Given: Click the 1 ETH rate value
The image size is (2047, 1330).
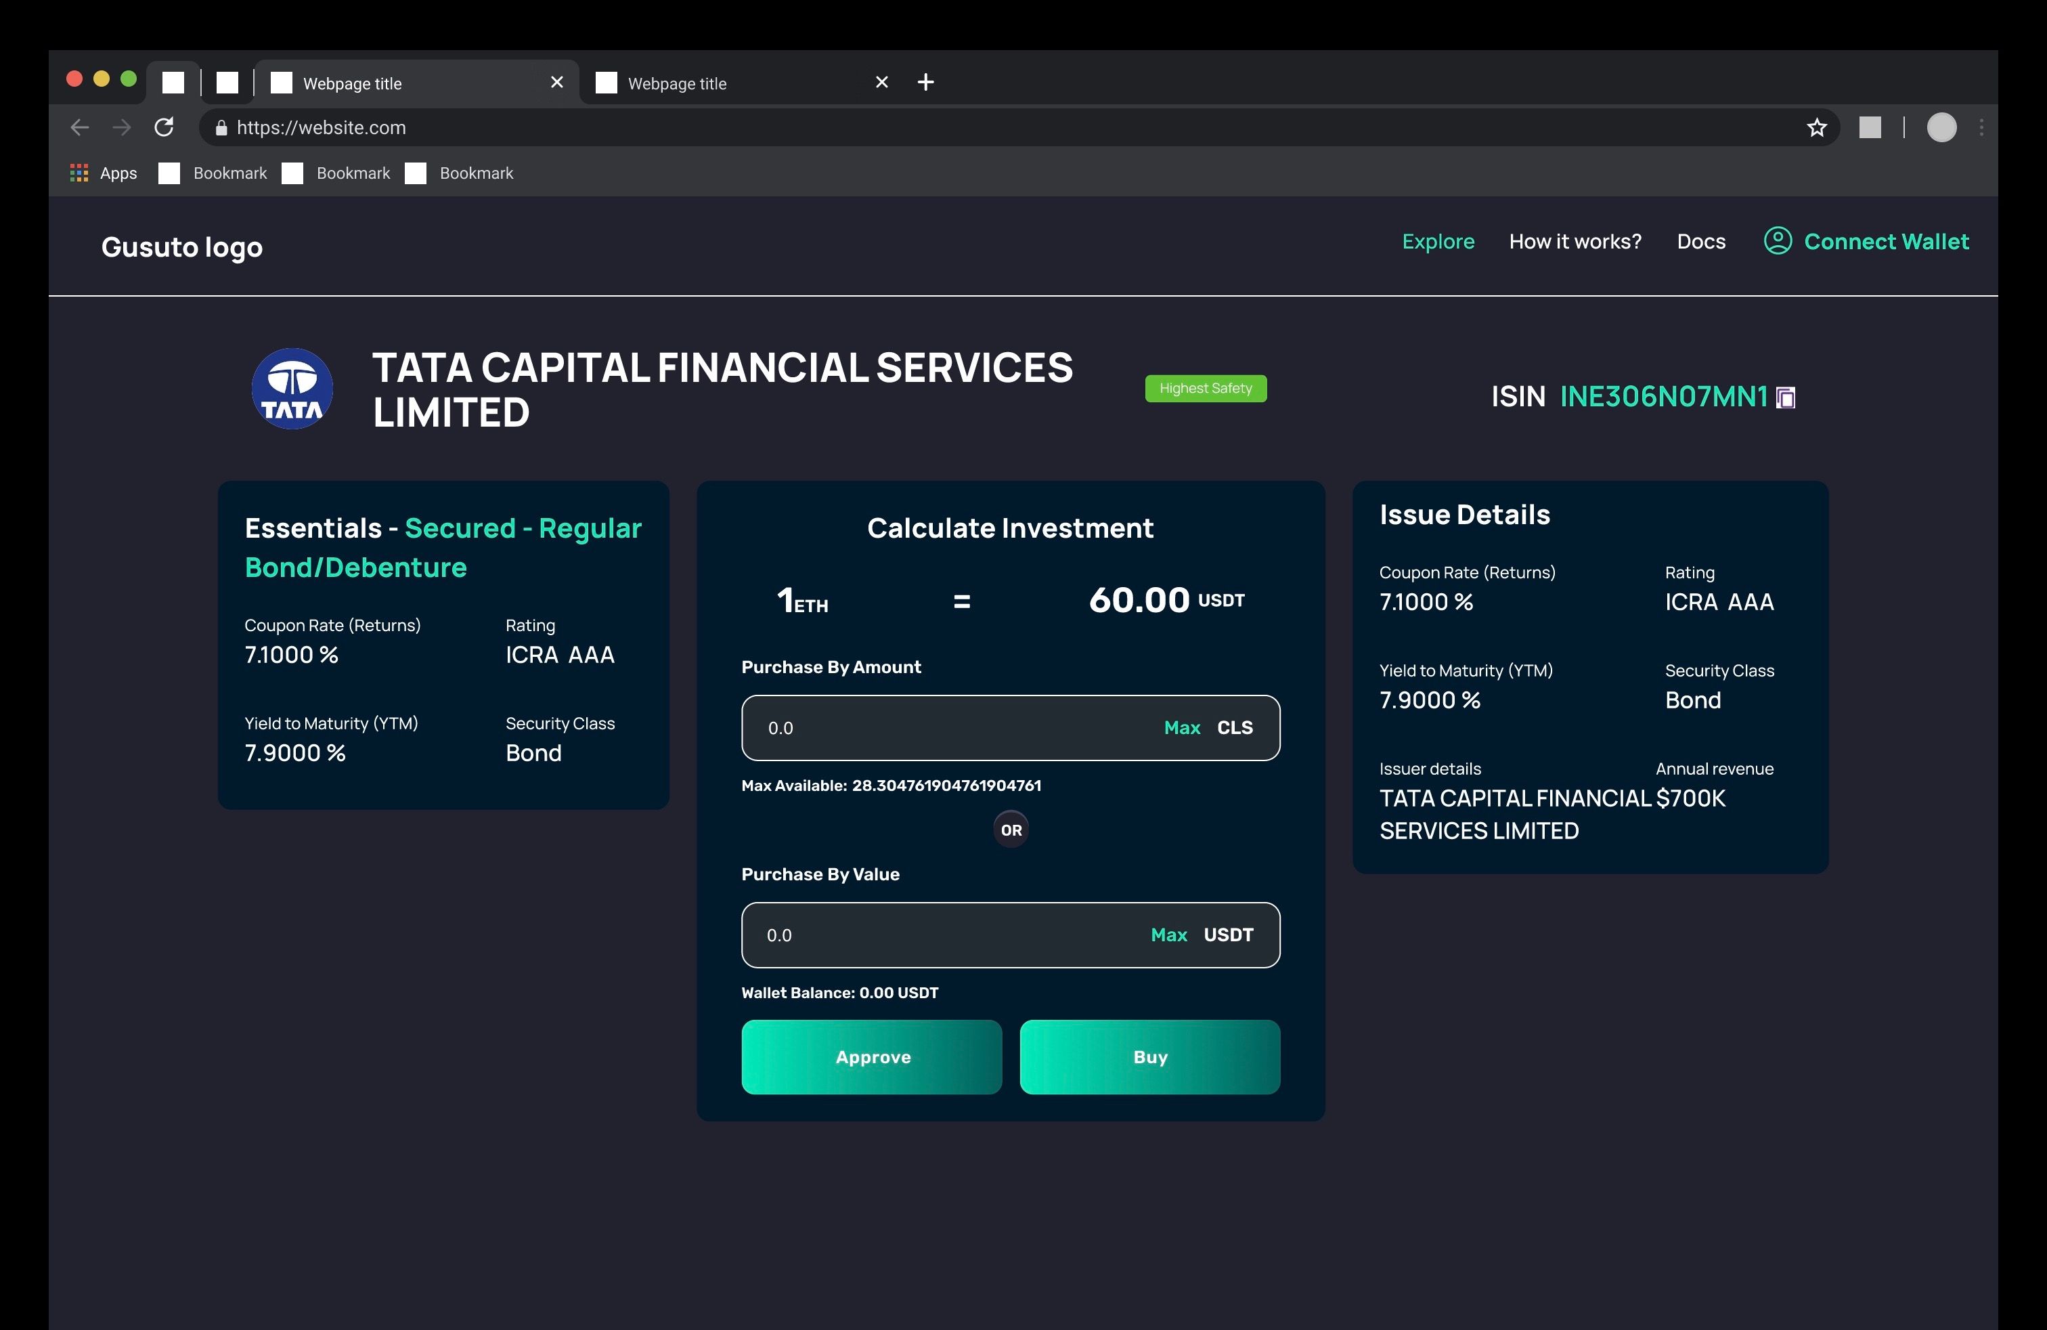Looking at the screenshot, I should pyautogui.click(x=802, y=599).
